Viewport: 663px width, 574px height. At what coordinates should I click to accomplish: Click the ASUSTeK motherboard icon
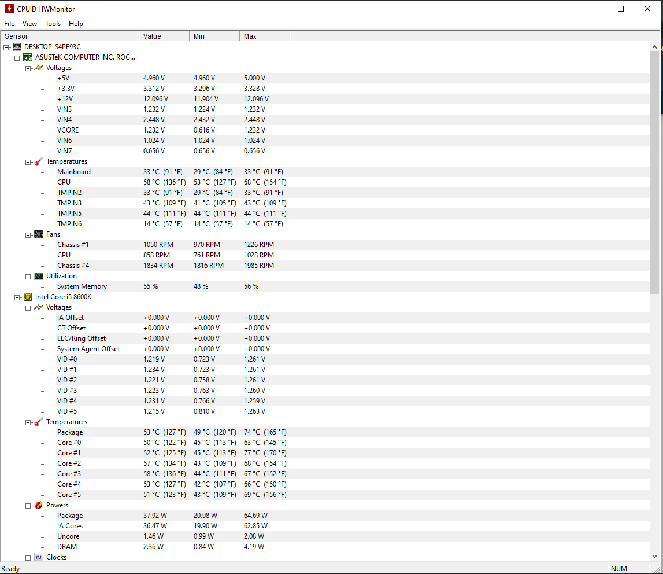(28, 57)
